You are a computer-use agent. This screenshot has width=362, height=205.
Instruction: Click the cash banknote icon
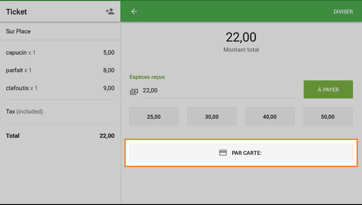[134, 91]
